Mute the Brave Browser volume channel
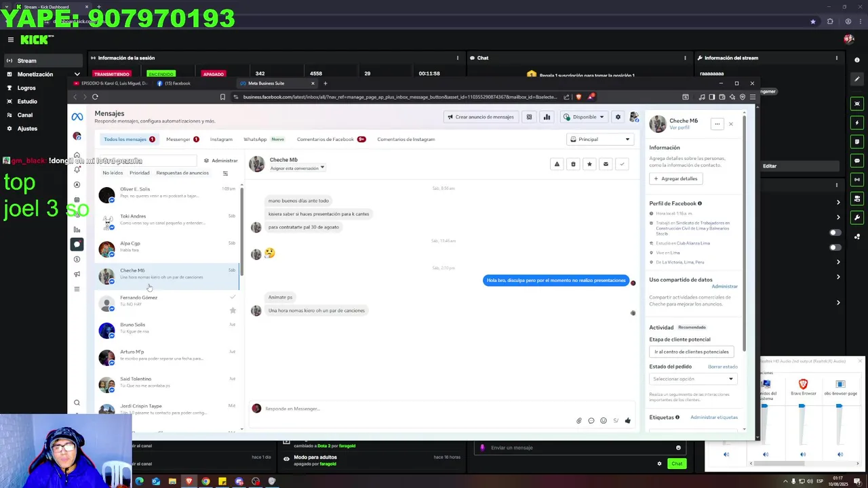The width and height of the screenshot is (868, 488). pos(803,455)
